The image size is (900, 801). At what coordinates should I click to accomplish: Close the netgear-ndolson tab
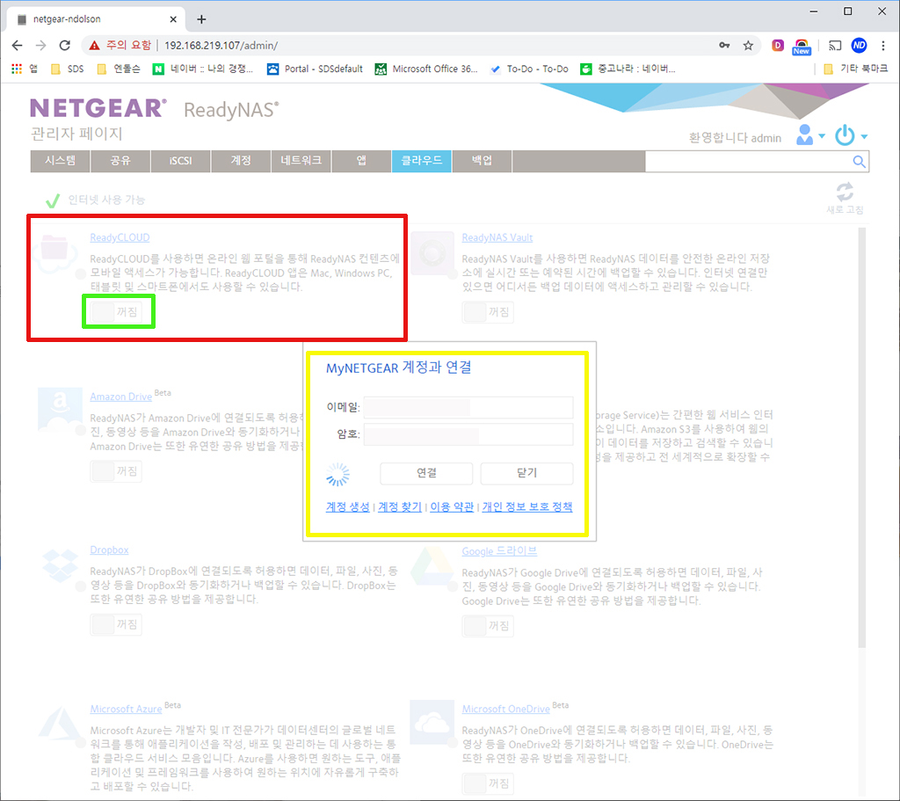coord(173,19)
